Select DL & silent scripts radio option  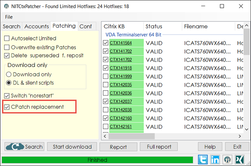(x=9, y=83)
